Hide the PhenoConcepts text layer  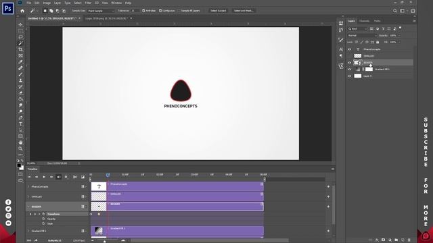(349, 49)
